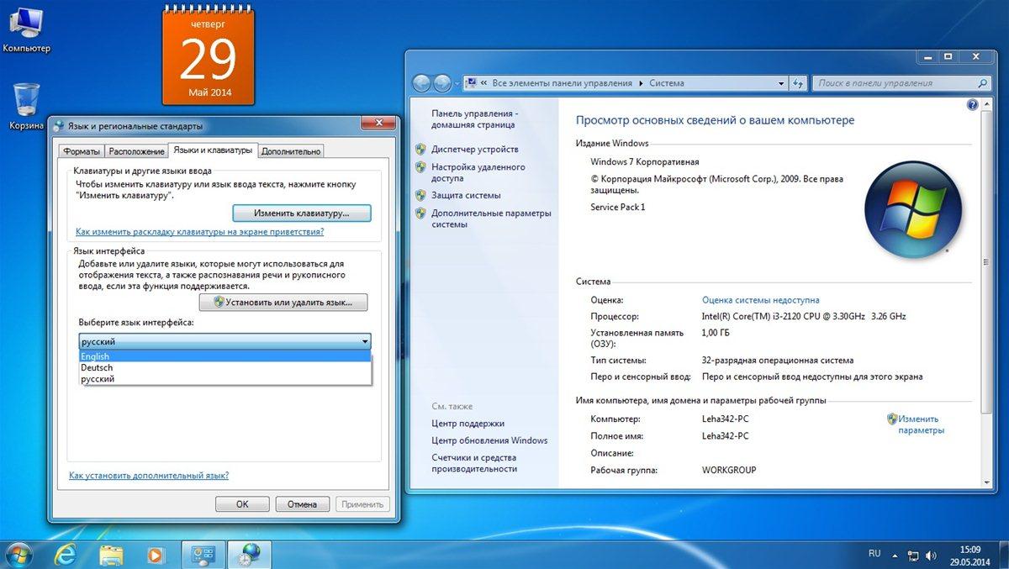The width and height of the screenshot is (1009, 569).
Task: Click Установить или удалить язык button
Action: click(283, 302)
